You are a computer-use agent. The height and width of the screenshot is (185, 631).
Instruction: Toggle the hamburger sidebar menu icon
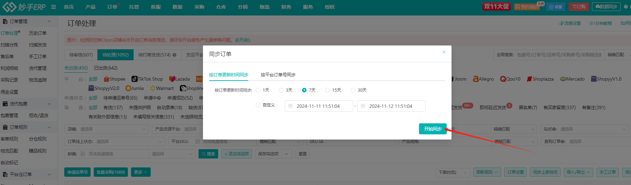coord(54,7)
